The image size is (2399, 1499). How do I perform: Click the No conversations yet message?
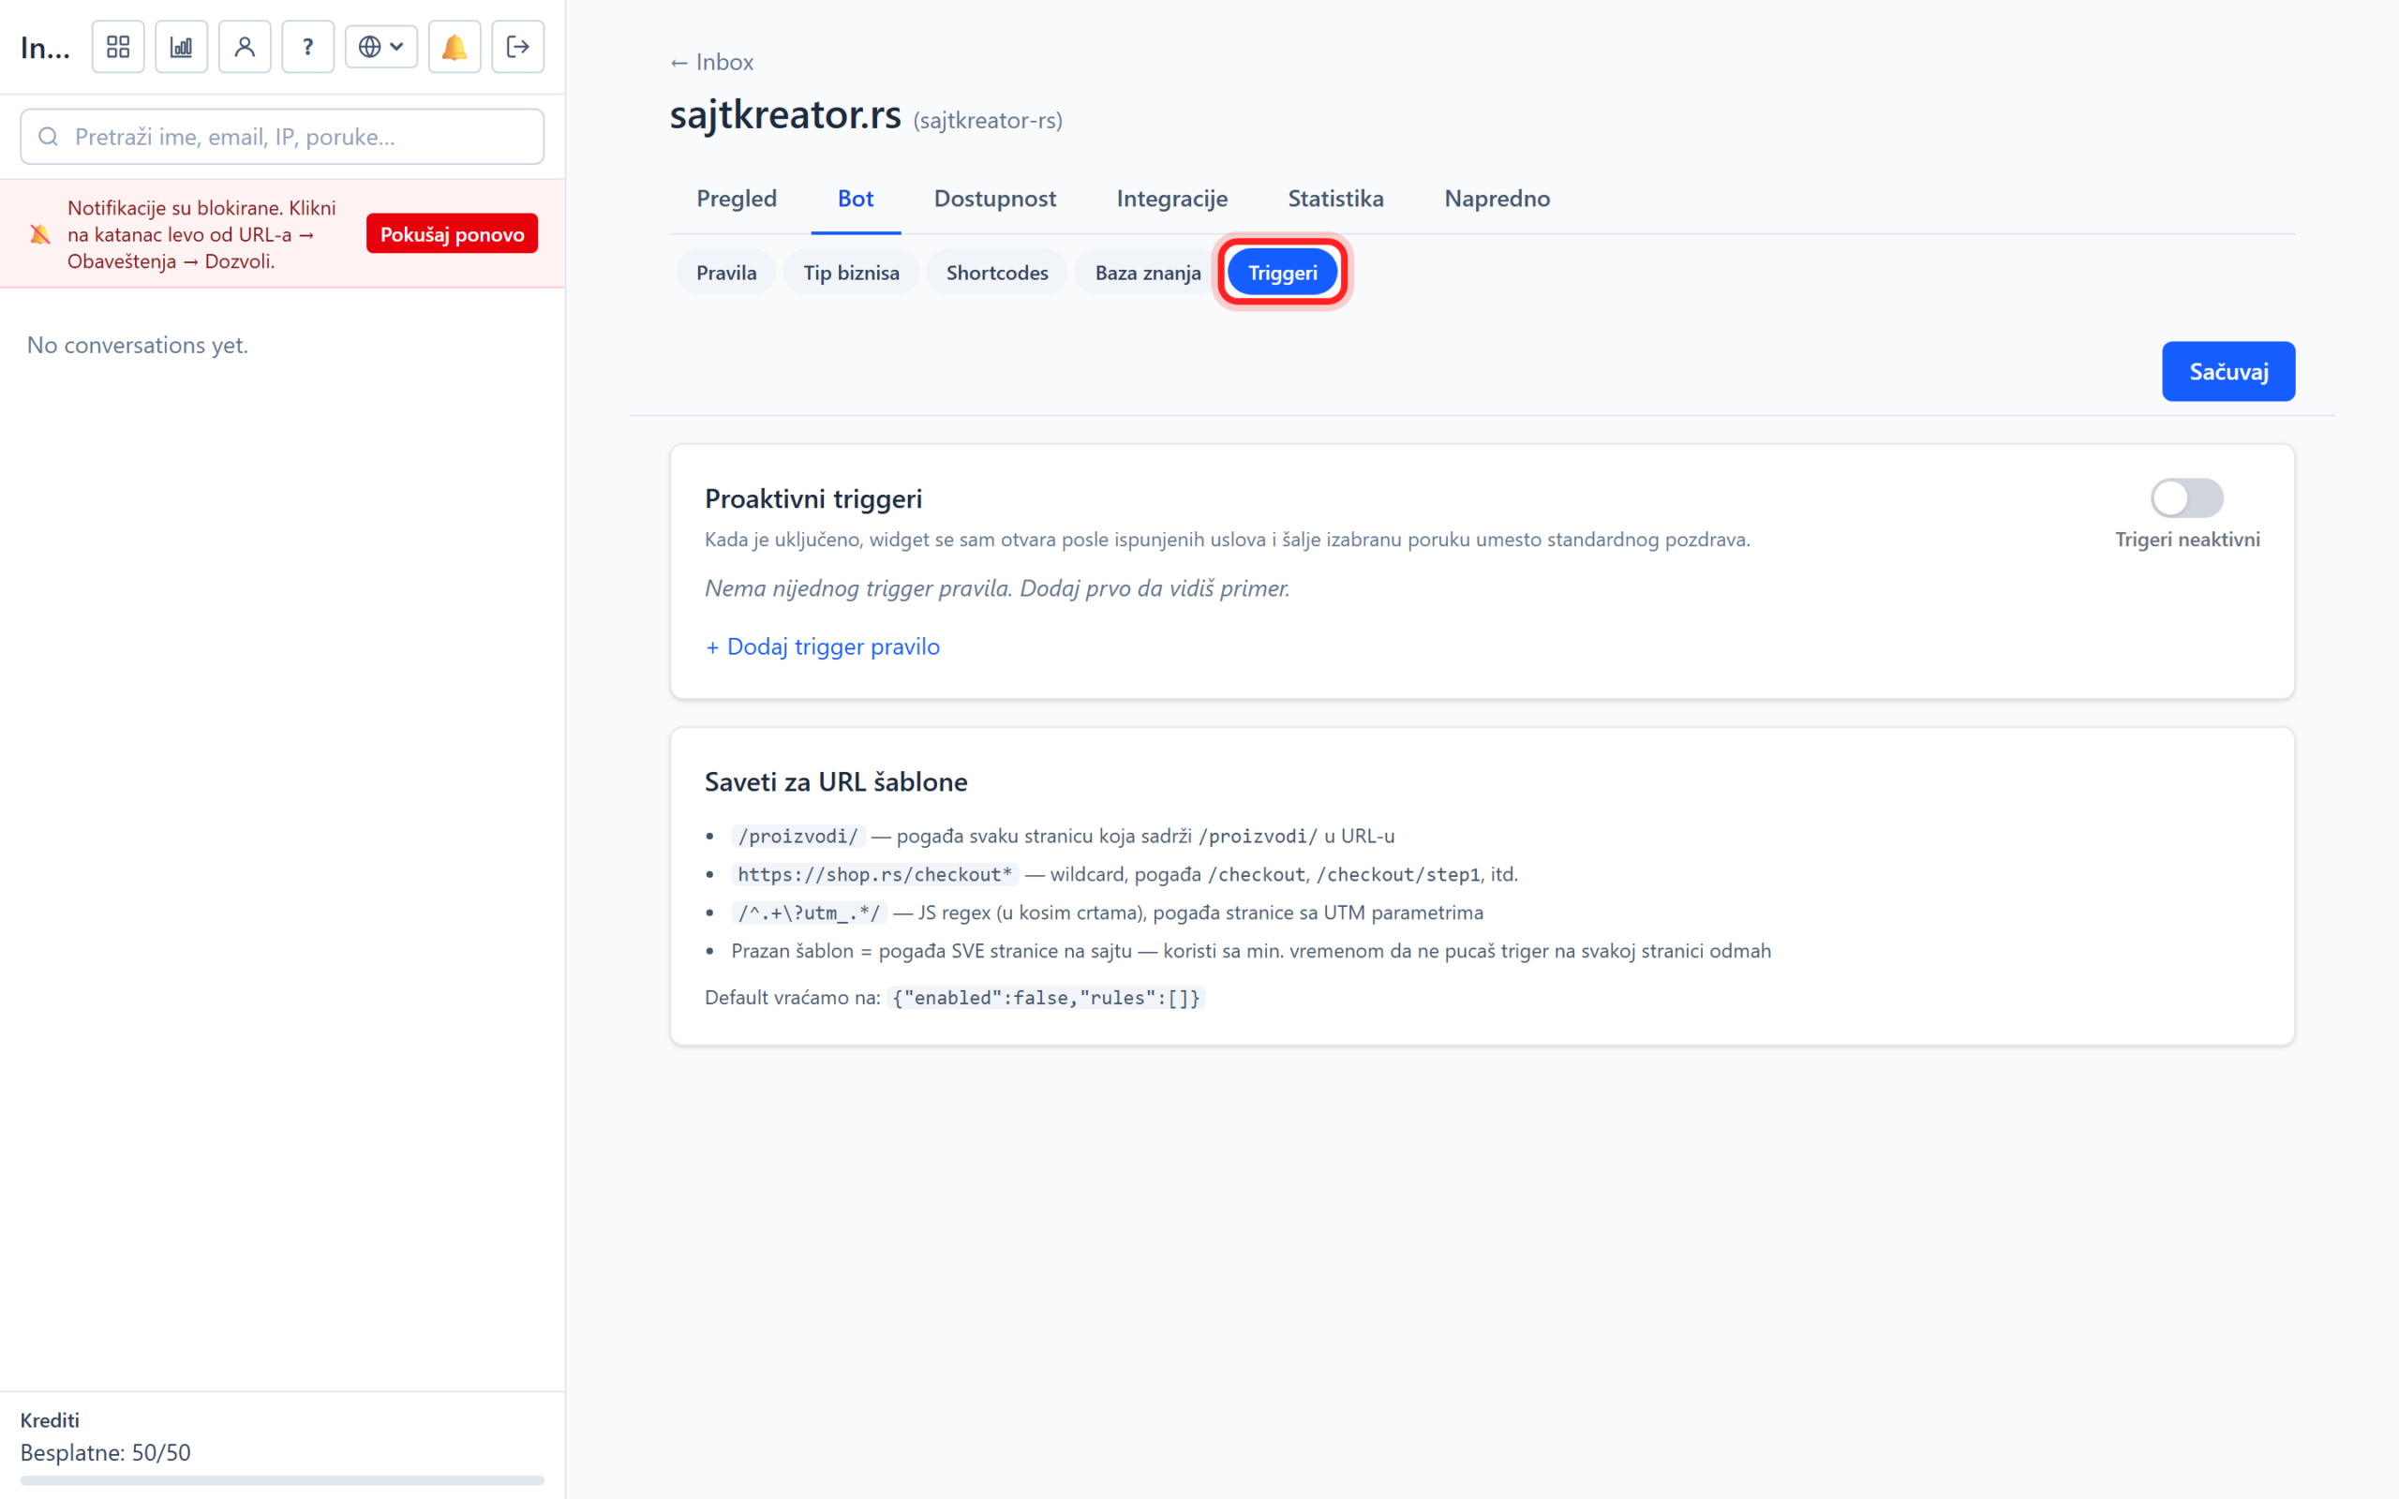pyautogui.click(x=138, y=345)
